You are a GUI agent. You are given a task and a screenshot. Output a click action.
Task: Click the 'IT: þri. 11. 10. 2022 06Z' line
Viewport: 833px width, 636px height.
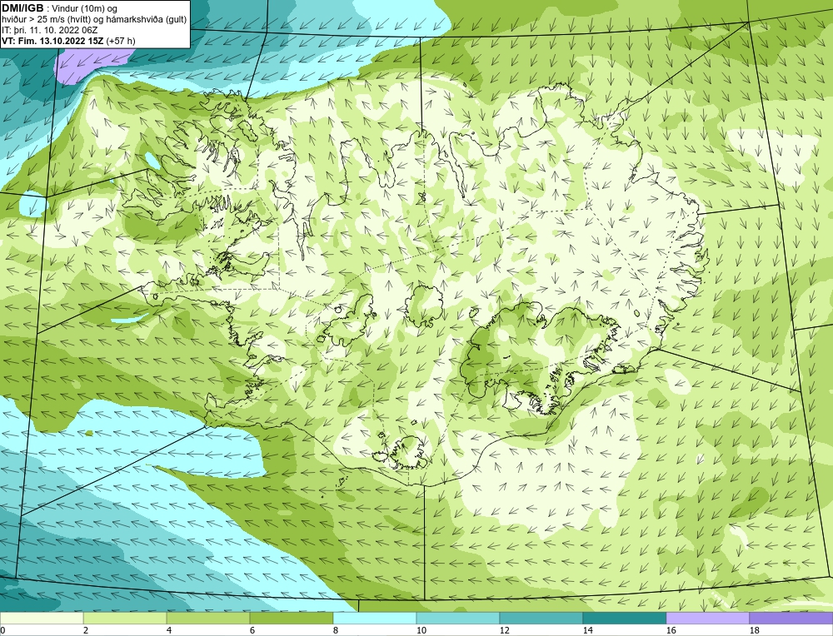(x=49, y=30)
